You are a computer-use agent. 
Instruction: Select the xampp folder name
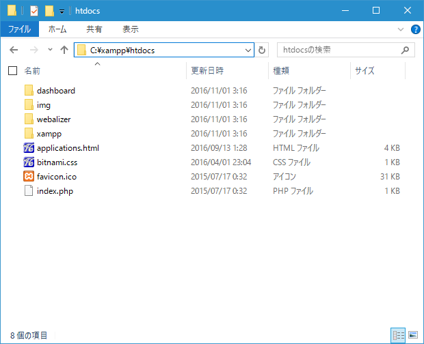tap(49, 134)
